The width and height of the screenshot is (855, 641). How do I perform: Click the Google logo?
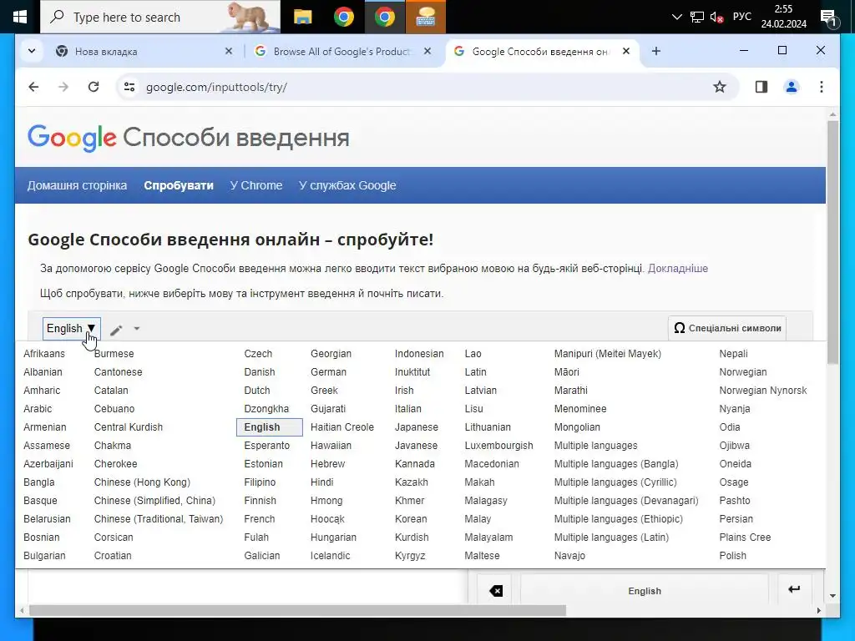72,138
